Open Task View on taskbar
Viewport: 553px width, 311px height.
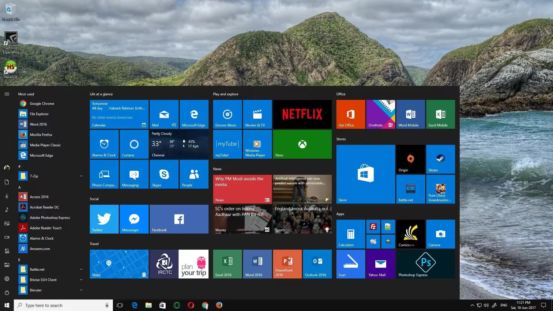point(120,305)
